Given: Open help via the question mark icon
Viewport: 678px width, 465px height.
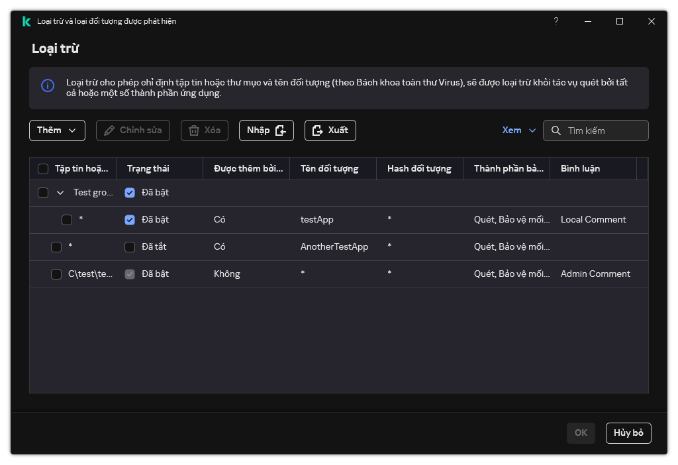Looking at the screenshot, I should 556,21.
